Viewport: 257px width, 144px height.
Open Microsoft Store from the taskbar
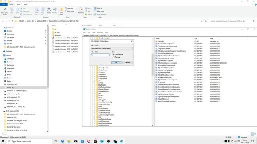(x=95, y=141)
